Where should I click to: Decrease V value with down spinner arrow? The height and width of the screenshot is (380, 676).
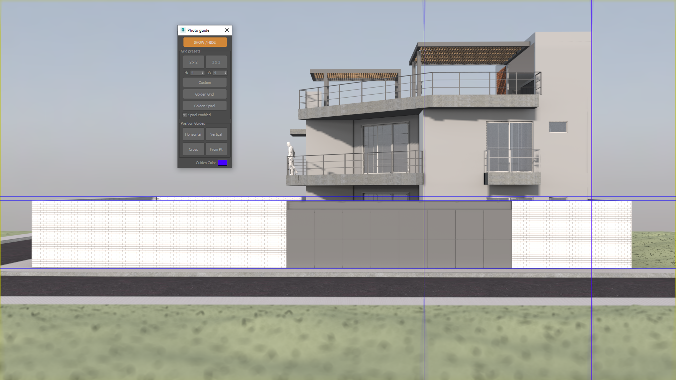(226, 74)
